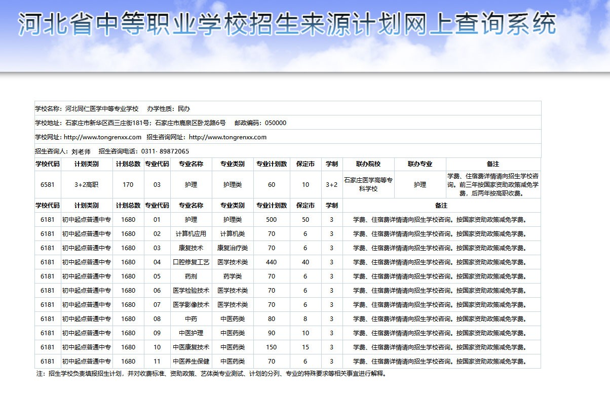The width and height of the screenshot is (610, 399).
Task: Select the 中药 major cell
Action: tap(191, 319)
